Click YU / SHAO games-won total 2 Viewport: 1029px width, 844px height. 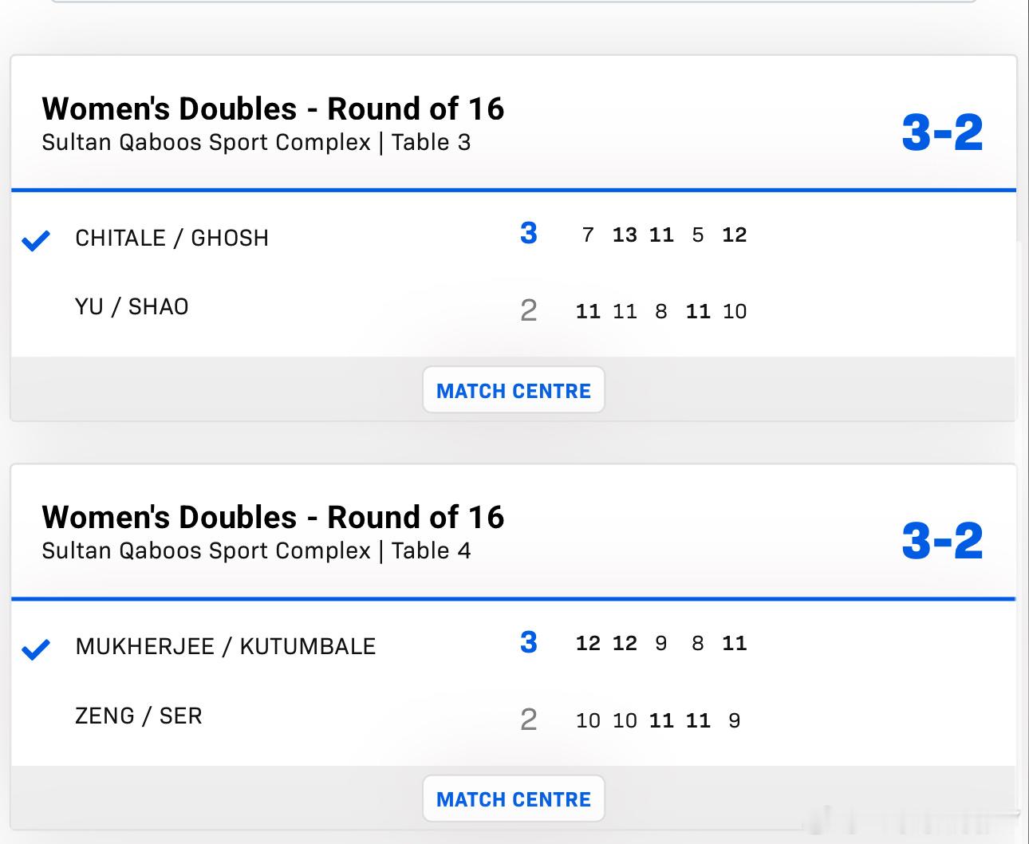point(528,310)
